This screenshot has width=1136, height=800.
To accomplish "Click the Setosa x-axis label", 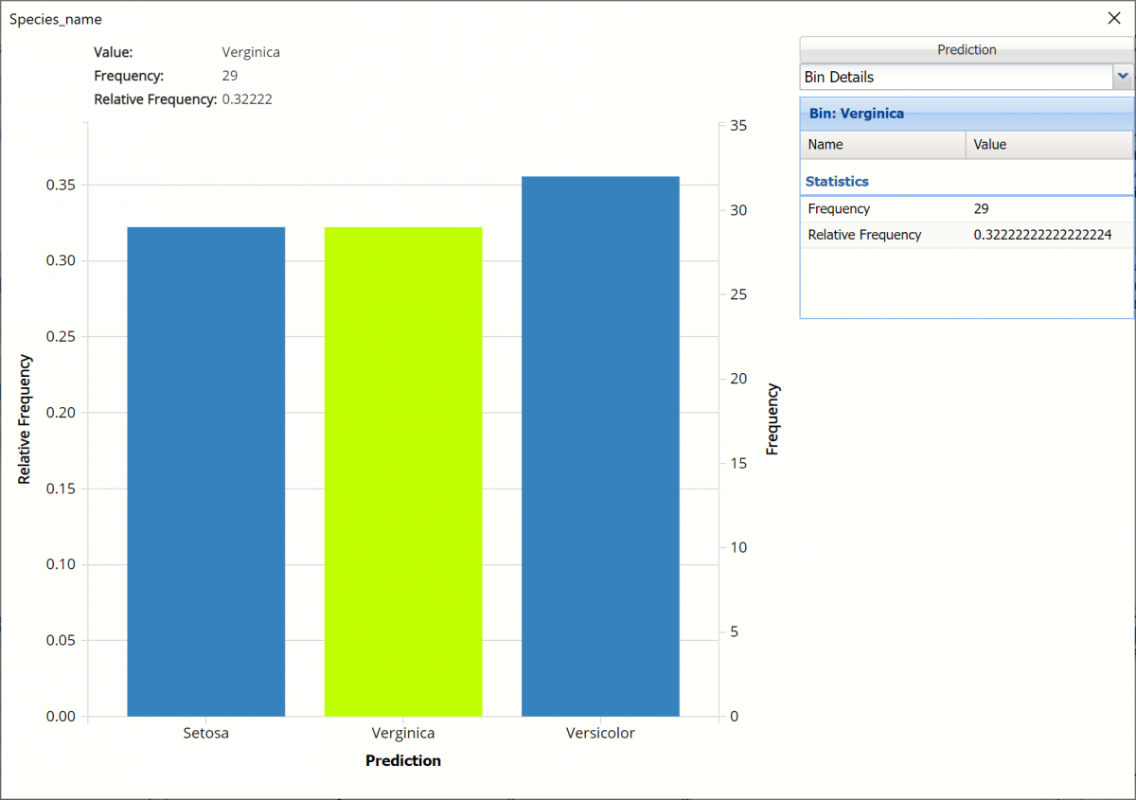I will [205, 733].
